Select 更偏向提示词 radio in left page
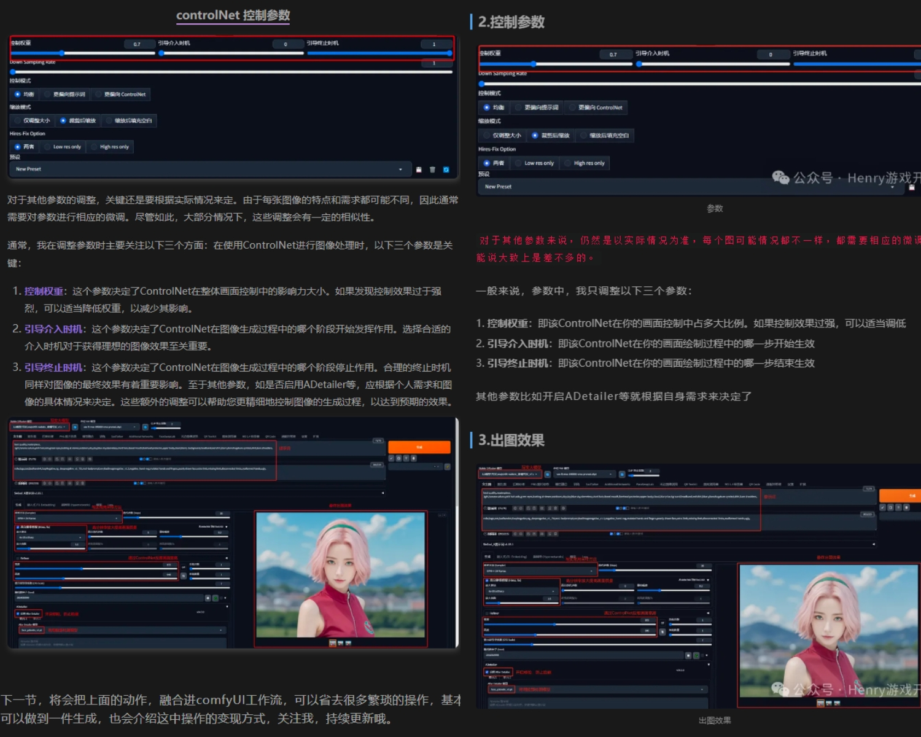 tap(64, 95)
